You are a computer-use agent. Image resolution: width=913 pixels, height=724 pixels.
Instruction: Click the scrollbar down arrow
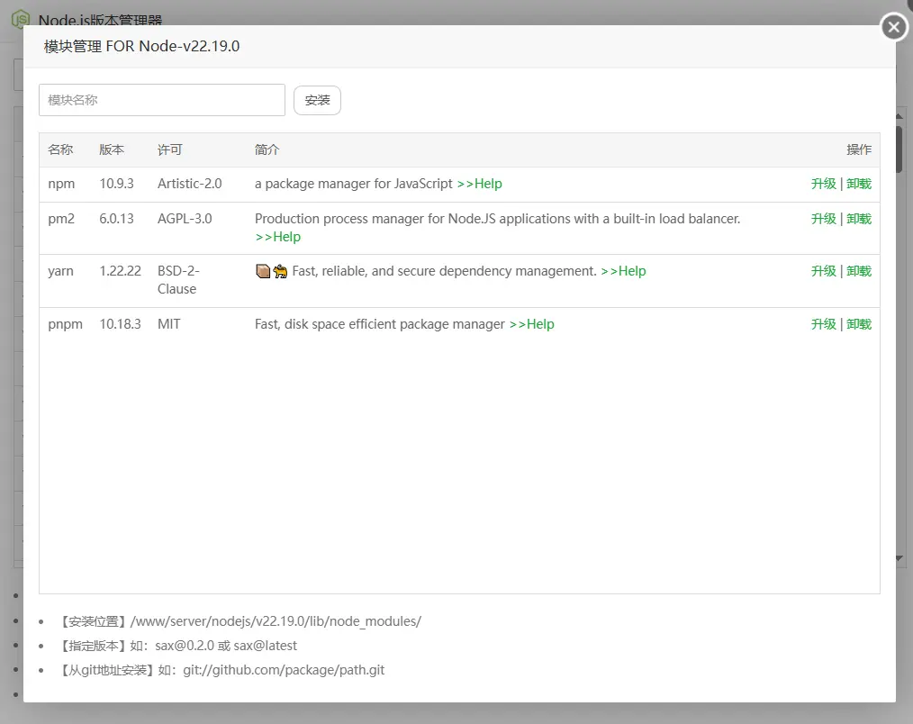(x=898, y=558)
